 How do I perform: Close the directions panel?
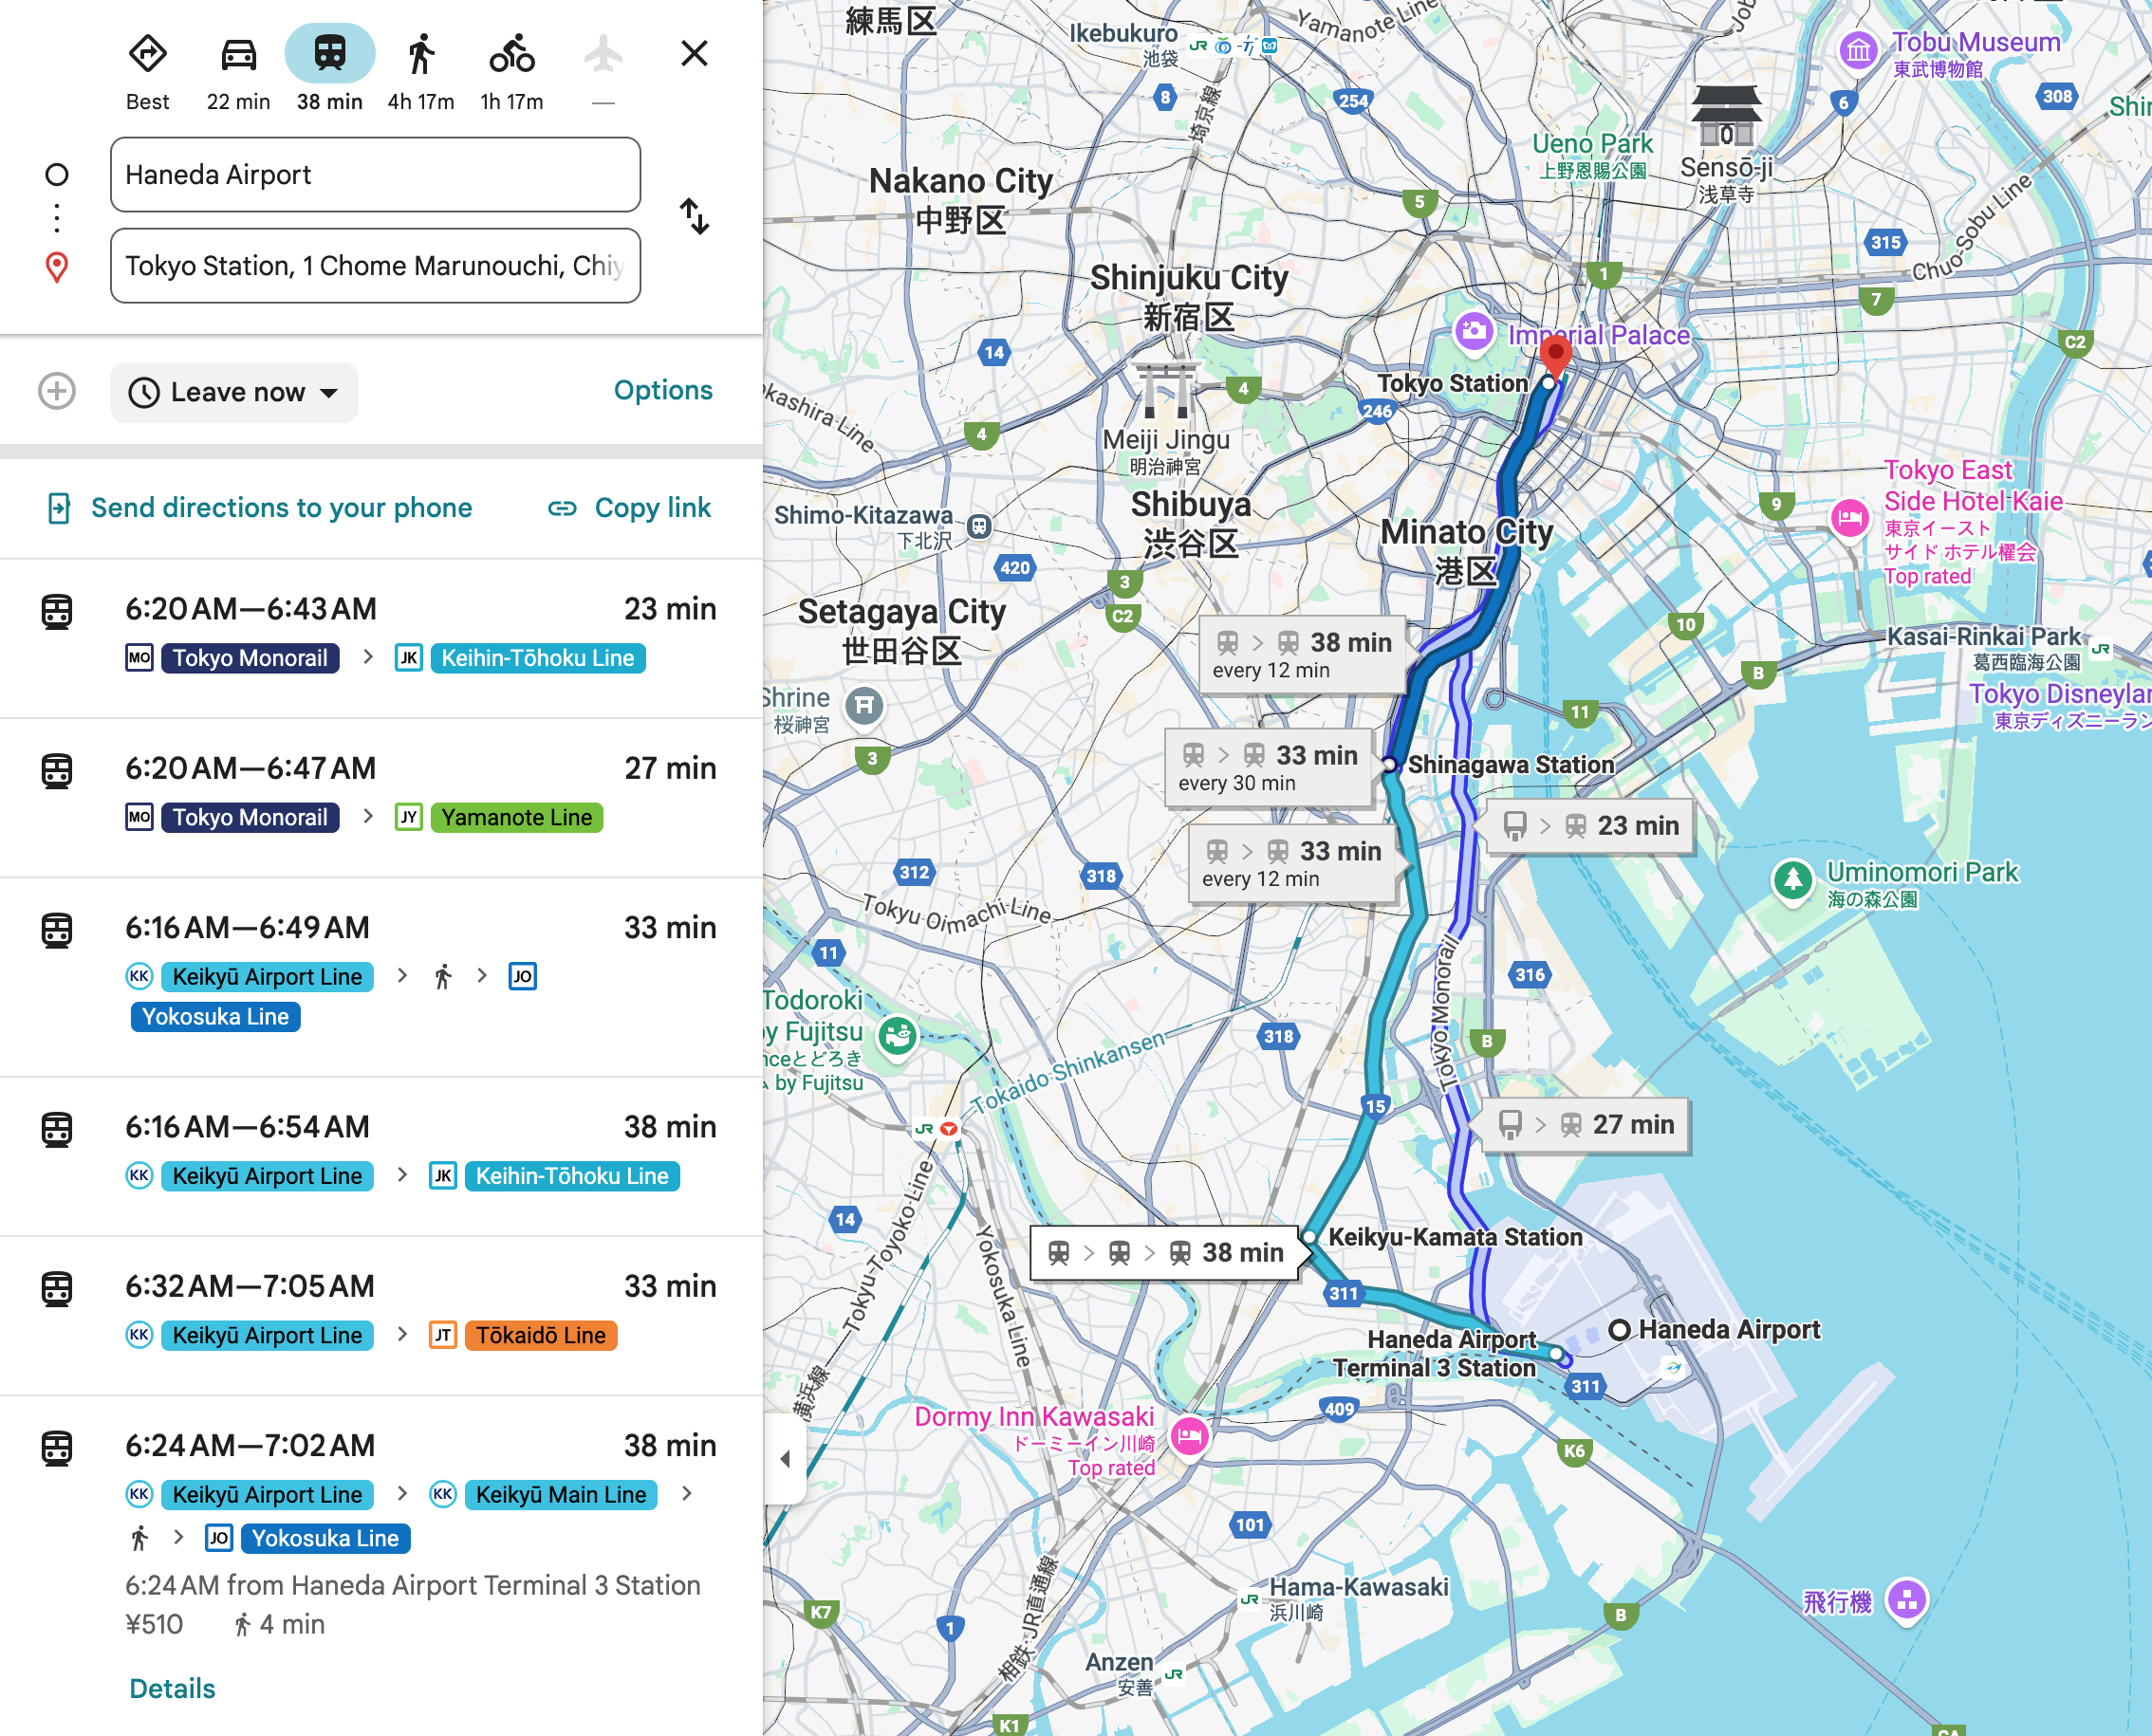pyautogui.click(x=694, y=53)
